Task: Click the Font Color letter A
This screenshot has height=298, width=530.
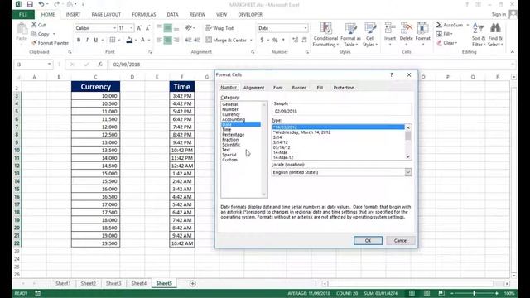Action: pos(142,40)
